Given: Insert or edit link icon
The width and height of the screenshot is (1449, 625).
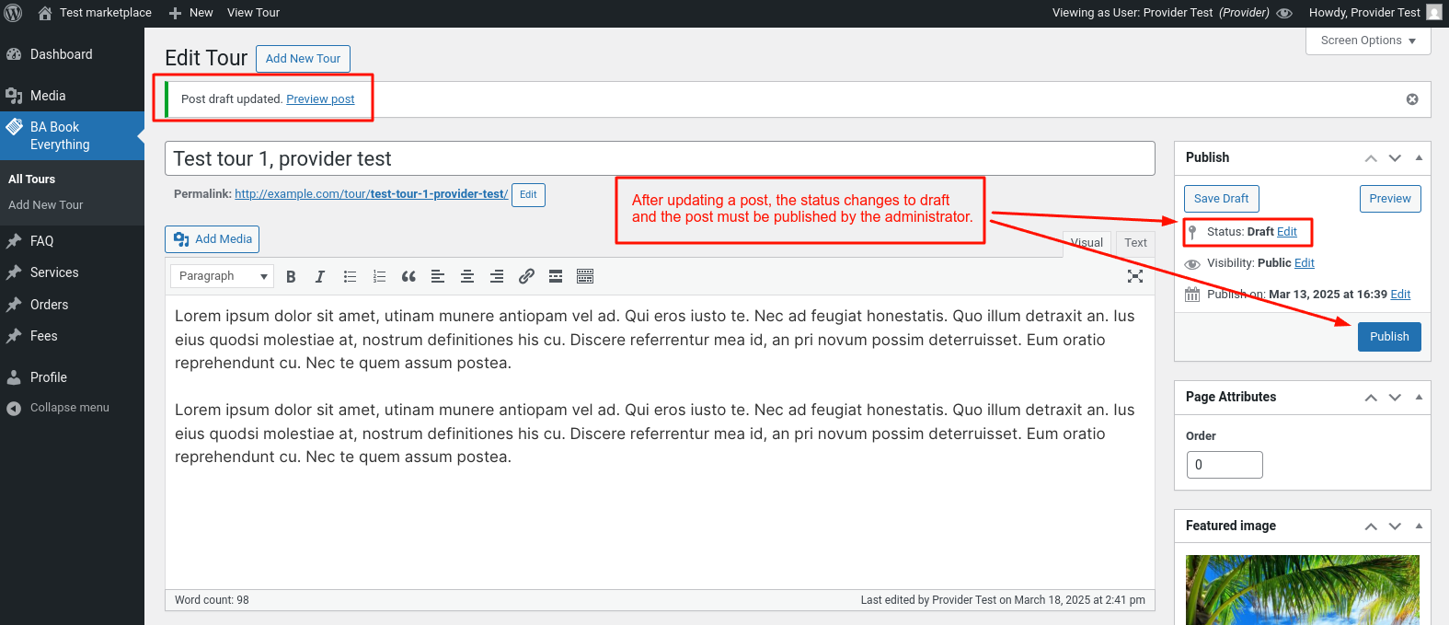Looking at the screenshot, I should pyautogui.click(x=526, y=276).
